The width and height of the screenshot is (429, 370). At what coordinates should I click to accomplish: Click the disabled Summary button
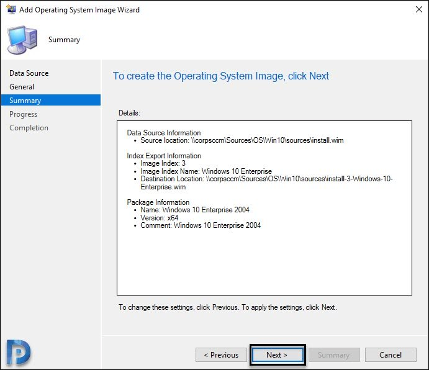pyautogui.click(x=334, y=354)
